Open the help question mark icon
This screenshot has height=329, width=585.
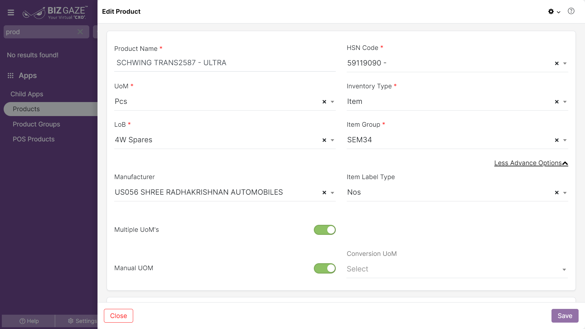point(571,11)
